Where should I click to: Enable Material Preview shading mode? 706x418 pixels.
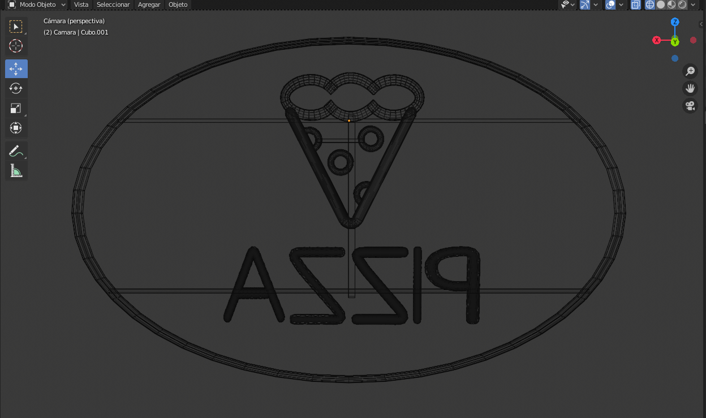tap(671, 5)
